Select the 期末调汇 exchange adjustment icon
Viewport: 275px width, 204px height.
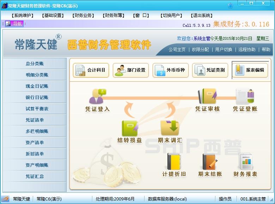(x=170, y=129)
